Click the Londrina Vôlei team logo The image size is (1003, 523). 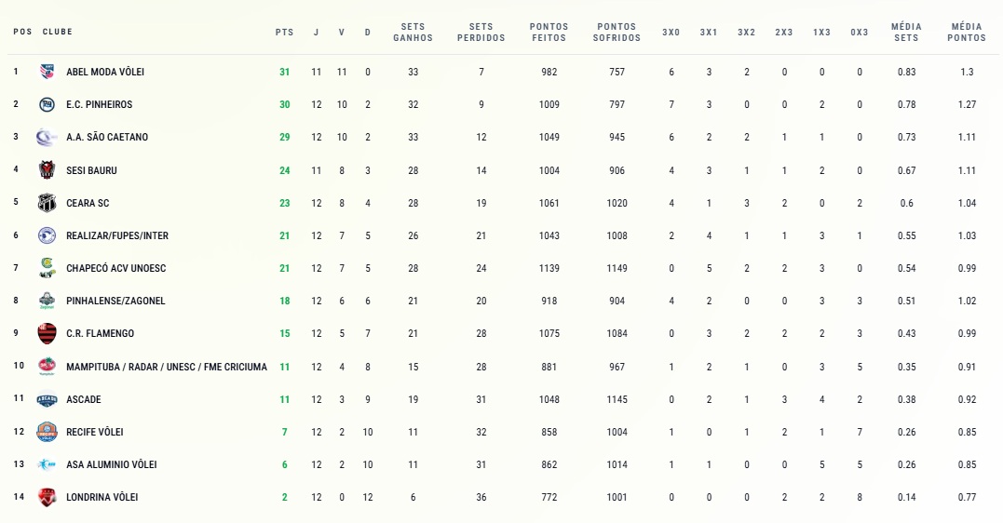pyautogui.click(x=47, y=497)
